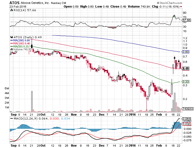Viewport: 196px width, 148px height.
Task: Click the 743933 volume tag
Action: 188,109
